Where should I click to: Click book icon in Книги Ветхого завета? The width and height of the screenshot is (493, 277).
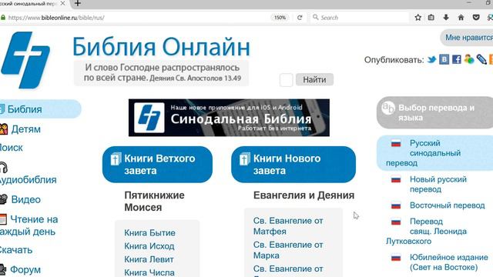pos(116,159)
